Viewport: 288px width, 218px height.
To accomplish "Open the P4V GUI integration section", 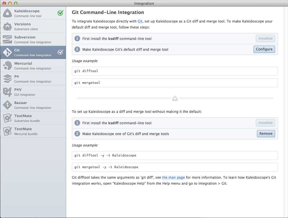I will [x=33, y=92].
